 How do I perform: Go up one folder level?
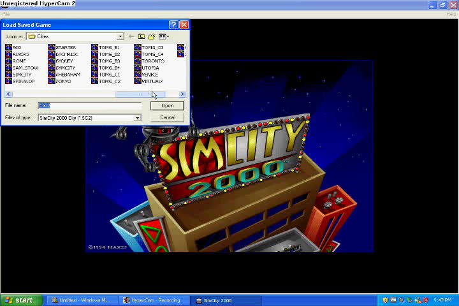(x=142, y=36)
